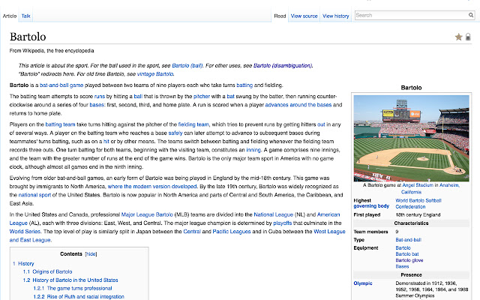Screen dimensions: 480x300
Task: Select the Read tab
Action: click(280, 16)
